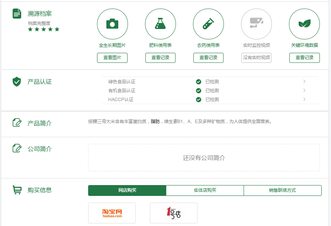Click the five-star 档案完整度 rating

pos(44,29)
